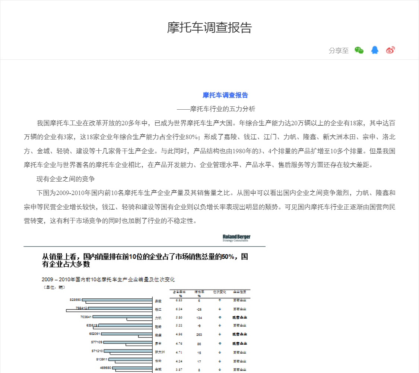Click the down arrow in the 新大洲 row

[x=220, y=352]
